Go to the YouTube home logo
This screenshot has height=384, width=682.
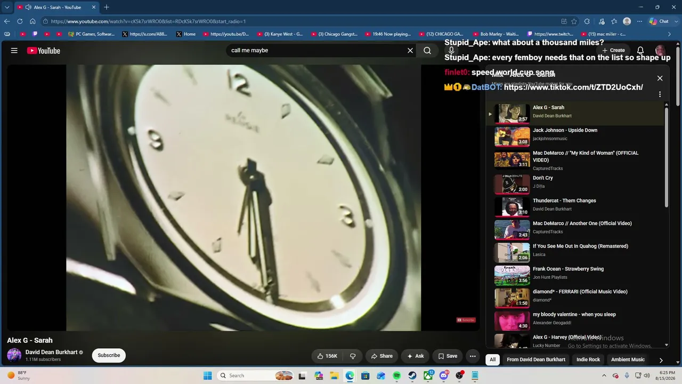click(x=44, y=51)
